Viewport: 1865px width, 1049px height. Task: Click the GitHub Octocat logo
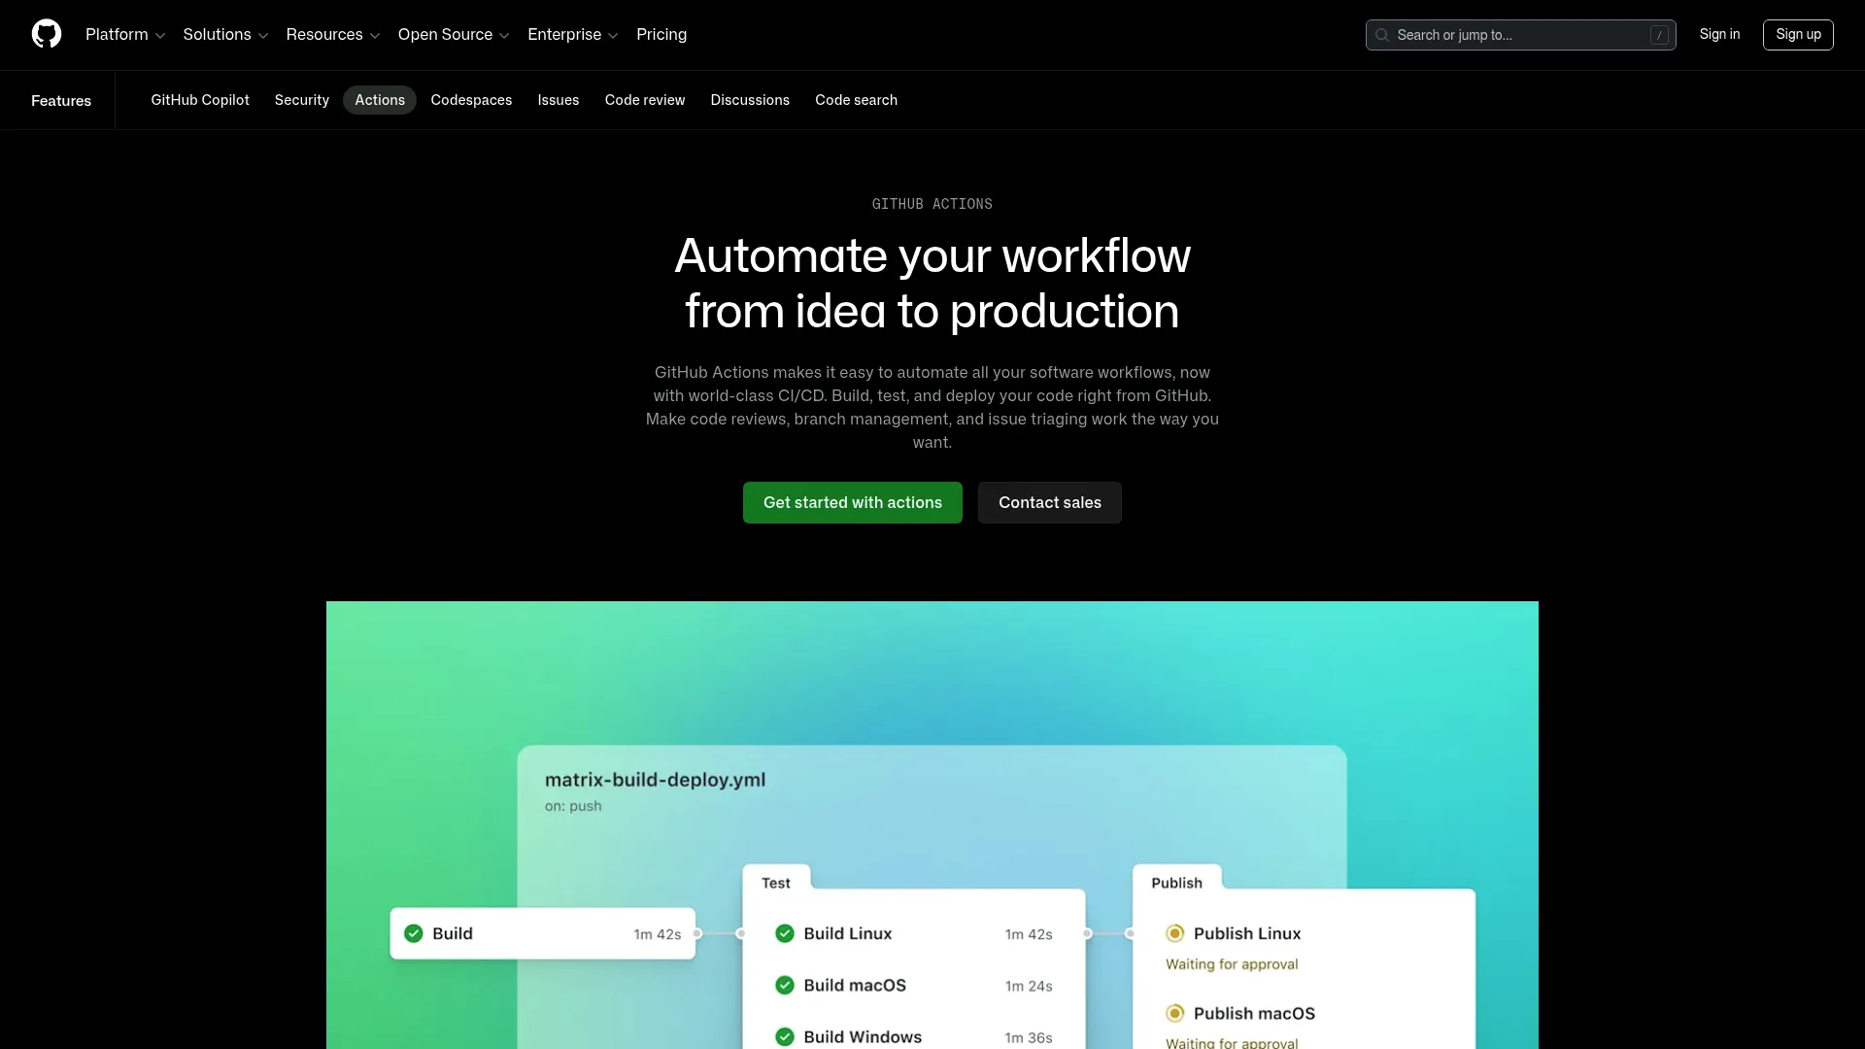coord(47,34)
